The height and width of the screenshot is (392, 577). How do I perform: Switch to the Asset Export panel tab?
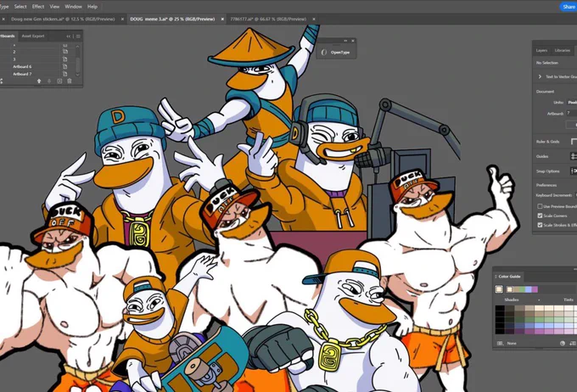pos(33,36)
